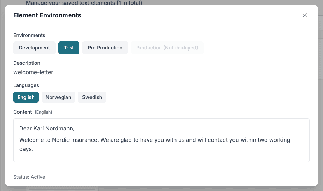Viewport: 323px width, 191px height.
Task: Click the Production (Not deployed) button
Action: (x=167, y=48)
